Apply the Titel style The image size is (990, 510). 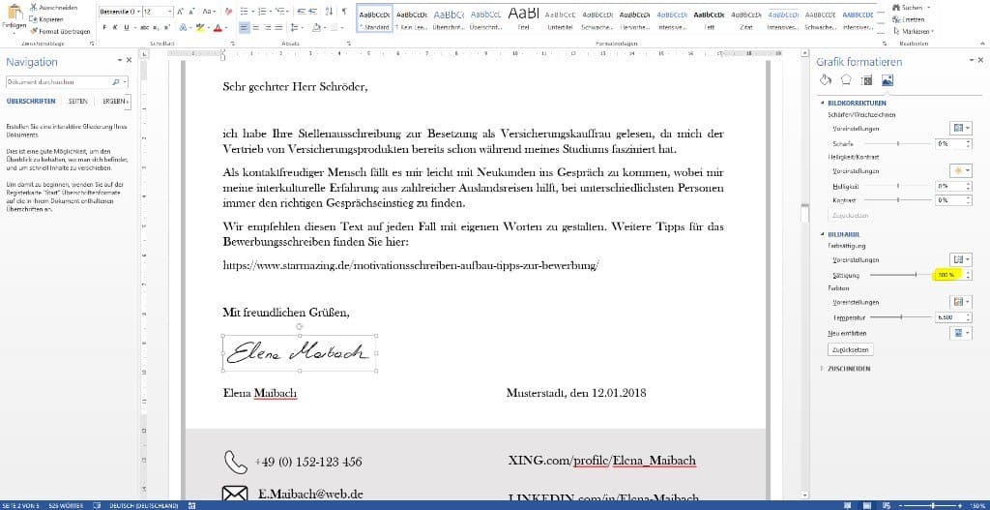523,18
